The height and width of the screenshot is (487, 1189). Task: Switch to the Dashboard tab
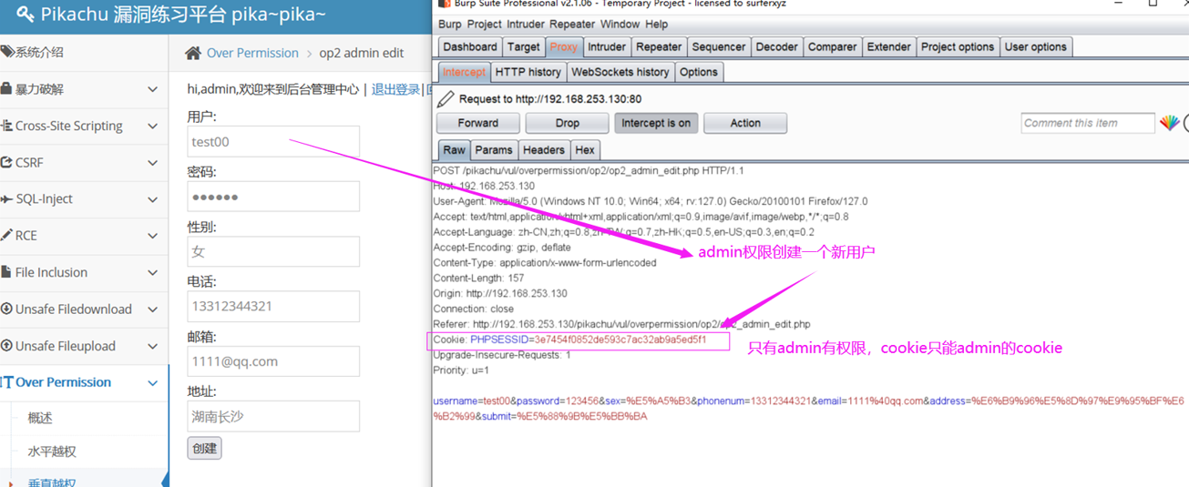[x=470, y=46]
